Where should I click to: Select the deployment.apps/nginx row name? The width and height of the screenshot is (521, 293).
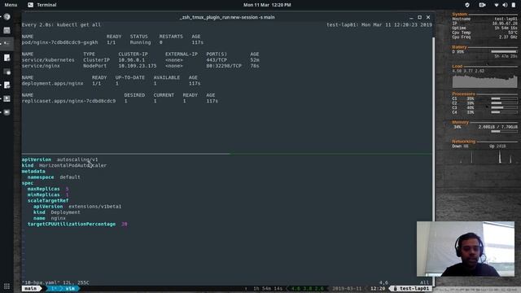coord(52,83)
